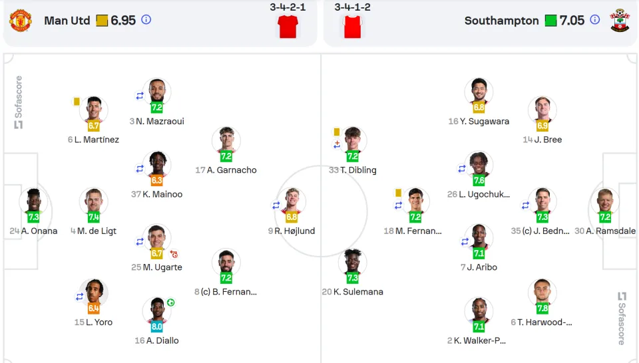Click Man Utd red 3-4-2-1 jersey icon
639x363 pixels.
[x=288, y=27]
